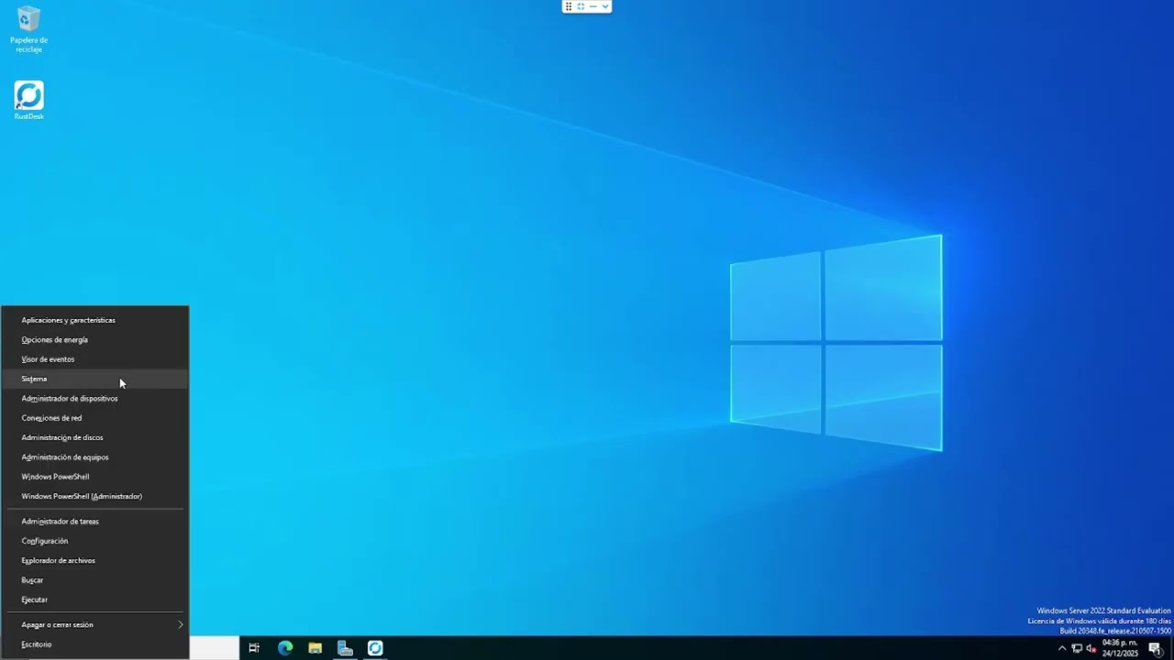Start Windows PowerShell (Administrador)
Image resolution: width=1174 pixels, height=660 pixels.
(x=95, y=496)
